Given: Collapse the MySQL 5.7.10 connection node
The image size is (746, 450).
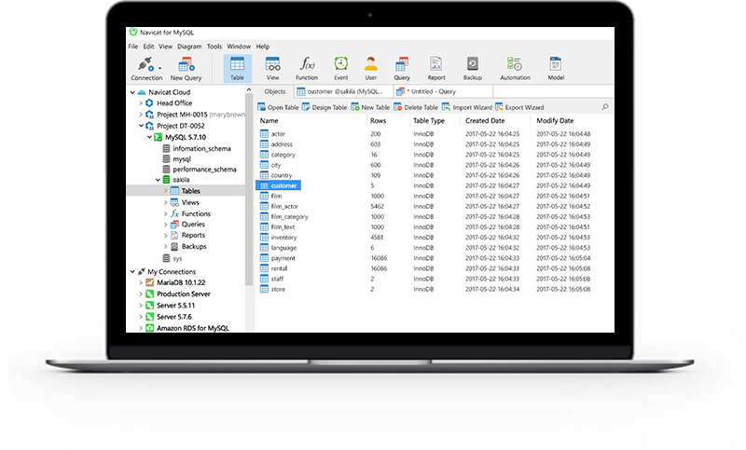Looking at the screenshot, I should pos(149,137).
